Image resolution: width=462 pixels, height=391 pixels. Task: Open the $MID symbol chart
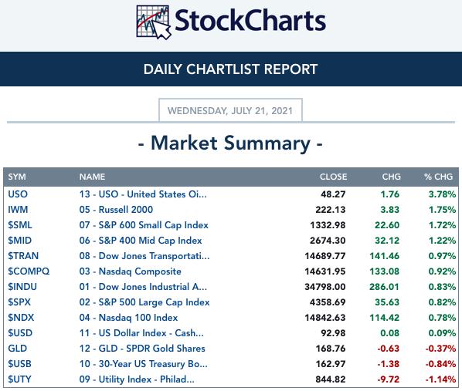pos(19,241)
